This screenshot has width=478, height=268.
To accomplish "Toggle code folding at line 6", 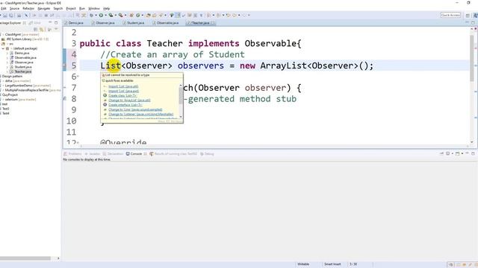I will pyautogui.click(x=78, y=76).
